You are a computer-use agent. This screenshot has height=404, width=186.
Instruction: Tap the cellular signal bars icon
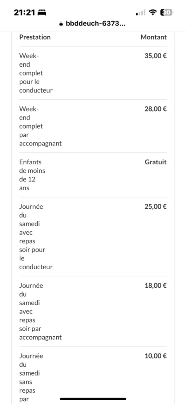[140, 13]
